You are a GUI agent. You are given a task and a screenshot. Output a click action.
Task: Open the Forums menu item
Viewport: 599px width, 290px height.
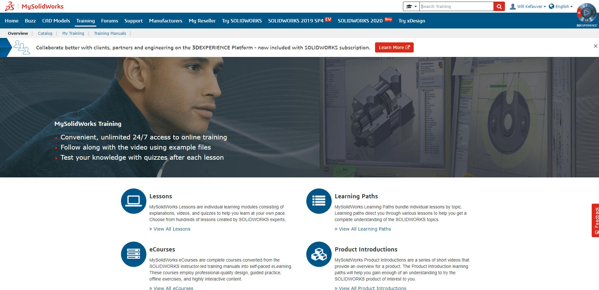point(110,21)
